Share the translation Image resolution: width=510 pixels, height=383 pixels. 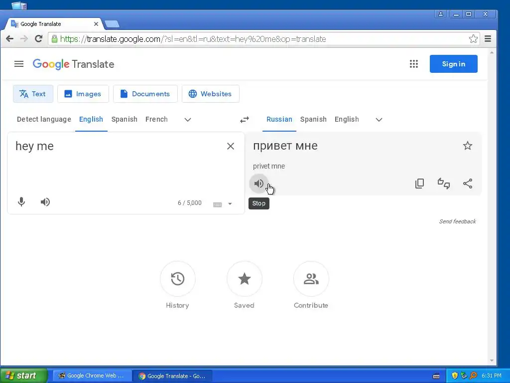[468, 184]
